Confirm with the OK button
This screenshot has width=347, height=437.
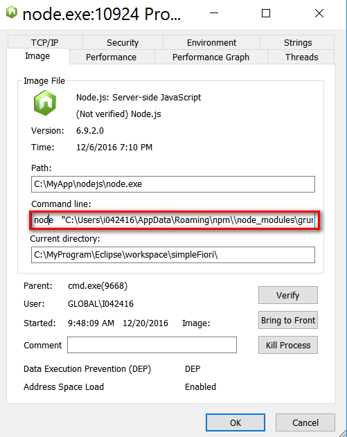coord(235,422)
